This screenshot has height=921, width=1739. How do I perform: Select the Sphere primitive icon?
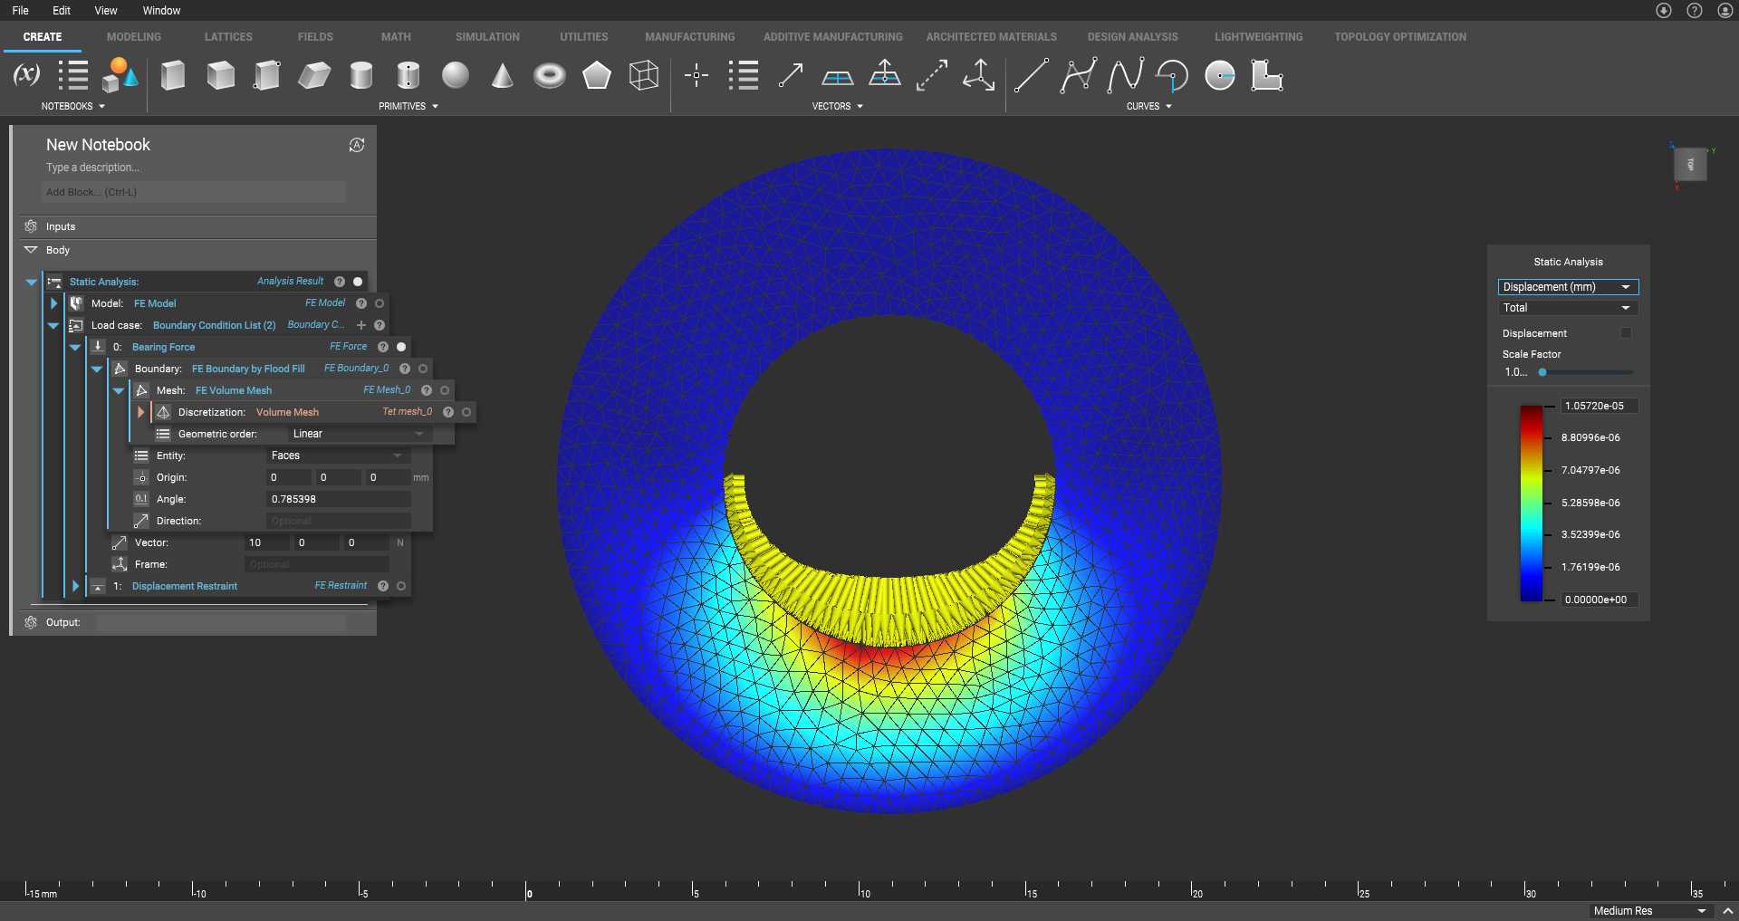[x=456, y=76]
